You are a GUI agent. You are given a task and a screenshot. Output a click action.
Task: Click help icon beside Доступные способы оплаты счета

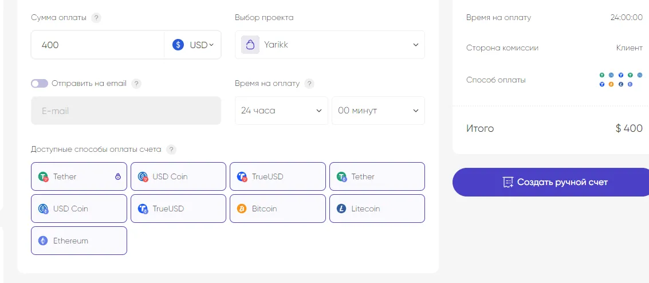click(x=171, y=150)
